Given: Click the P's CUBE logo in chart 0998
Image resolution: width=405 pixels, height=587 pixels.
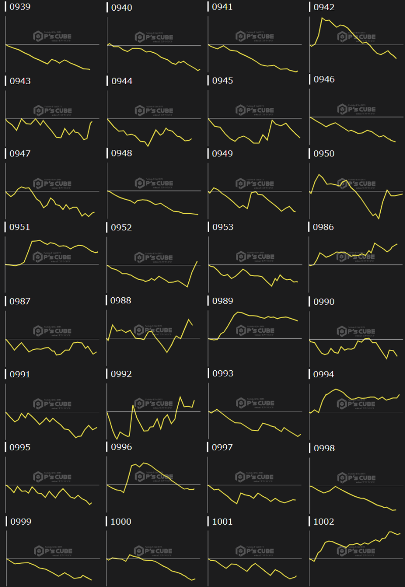Looking at the screenshot, I should click(356, 478).
